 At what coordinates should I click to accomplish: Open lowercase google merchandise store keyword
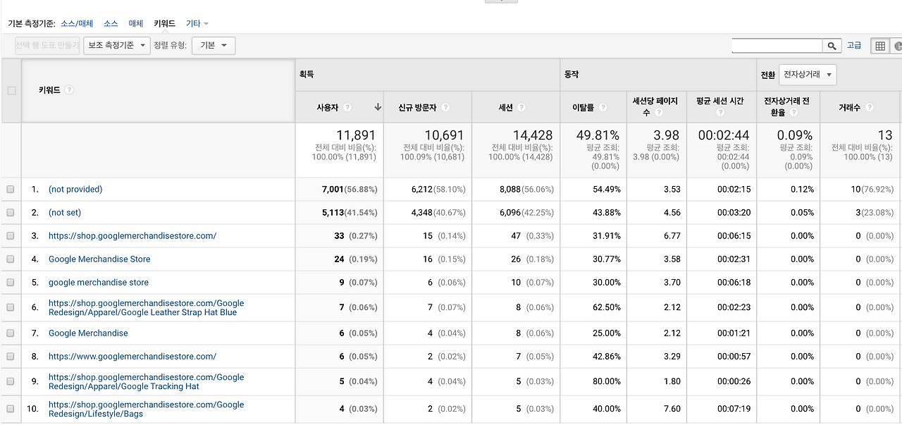[99, 282]
